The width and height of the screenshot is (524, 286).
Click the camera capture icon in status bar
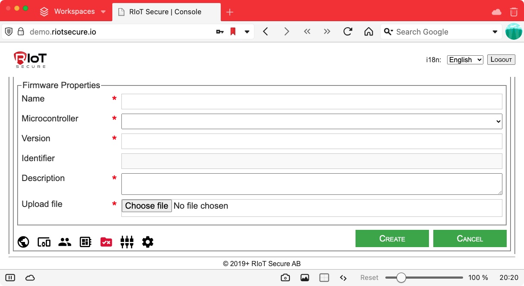pyautogui.click(x=285, y=278)
